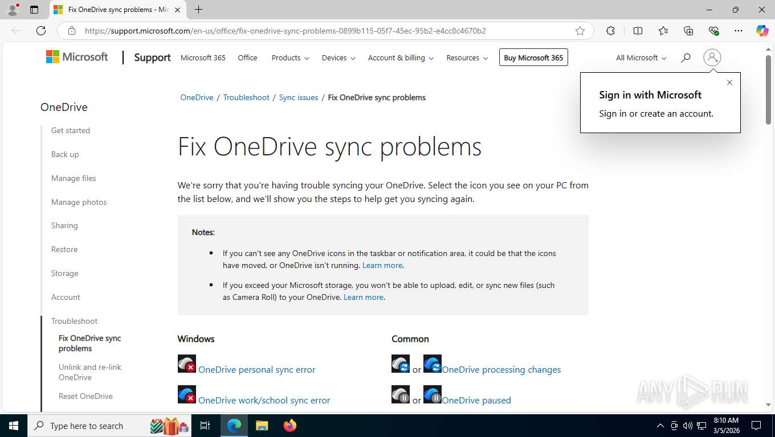Image resolution: width=775 pixels, height=437 pixels.
Task: Click the sign-in account icon
Action: coord(712,57)
